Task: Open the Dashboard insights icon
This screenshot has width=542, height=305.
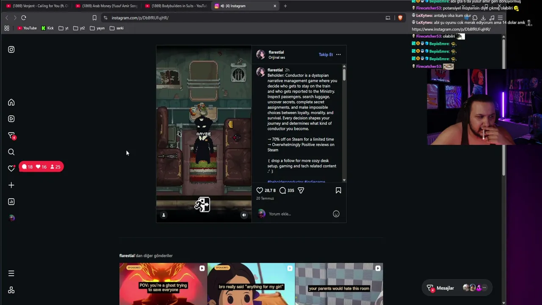Action: [11, 202]
